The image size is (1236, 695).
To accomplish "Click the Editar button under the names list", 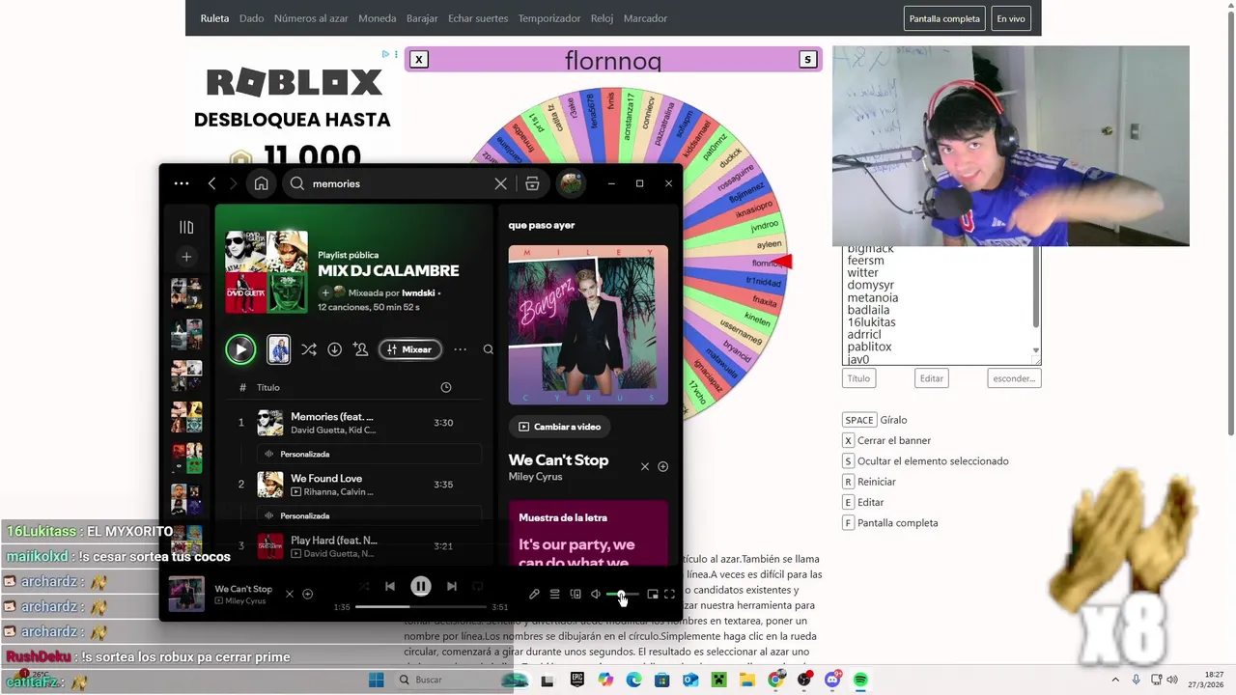I will tap(932, 378).
